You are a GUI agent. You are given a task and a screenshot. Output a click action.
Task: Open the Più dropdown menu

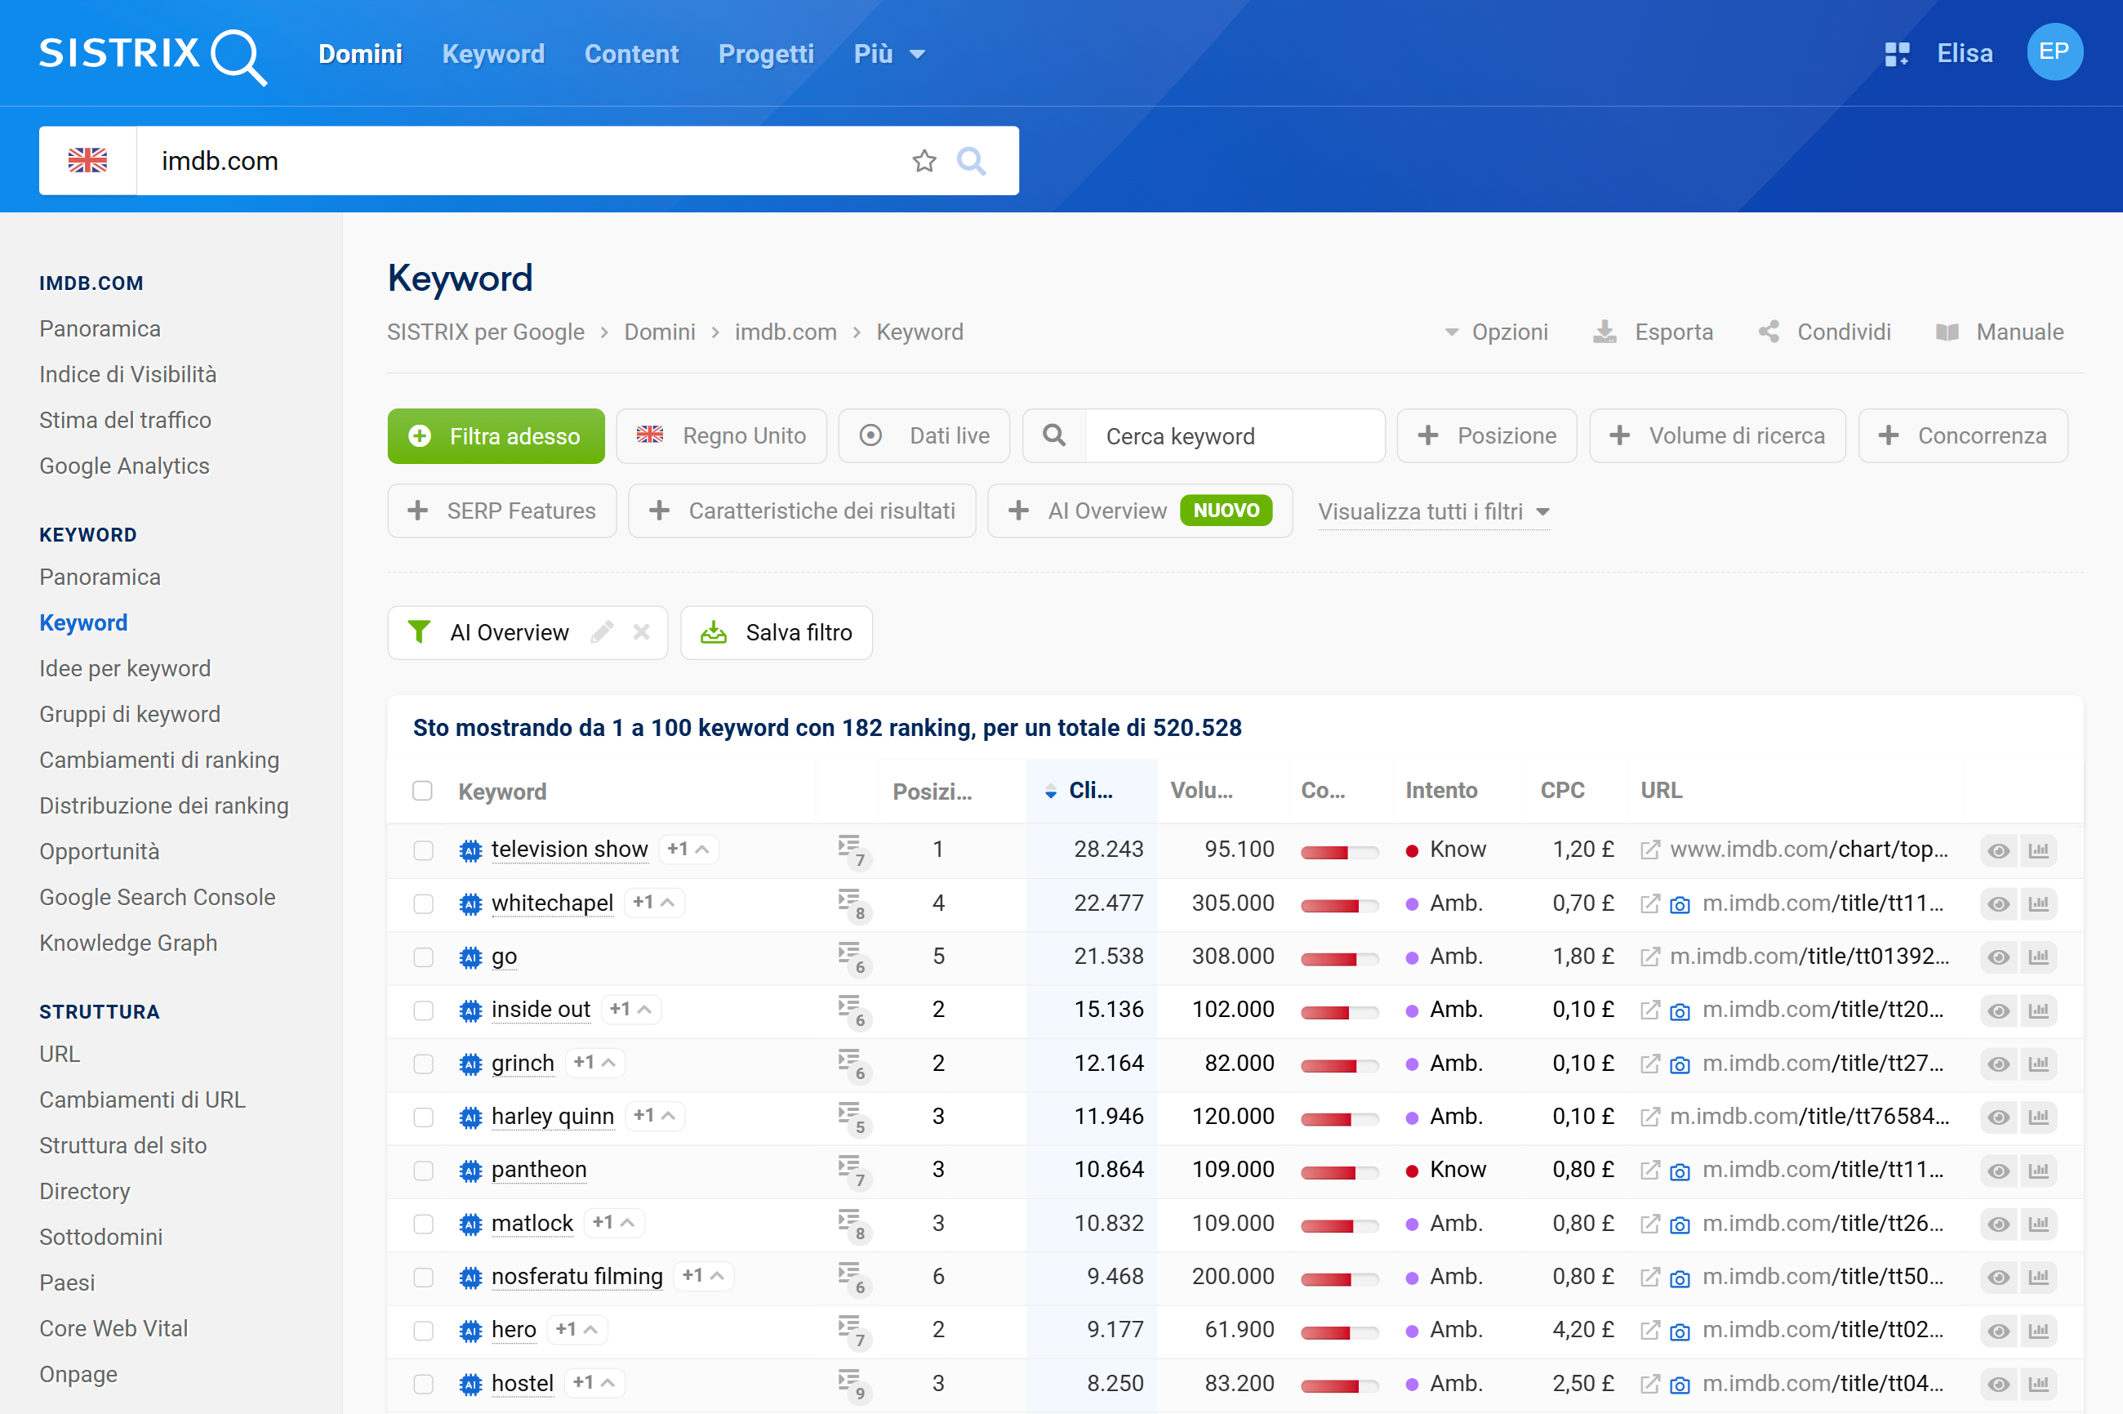click(x=889, y=54)
